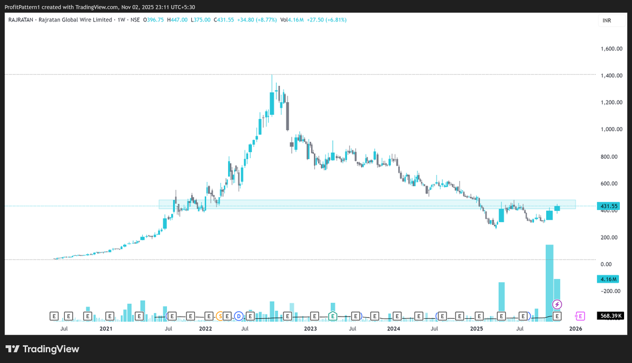Open the 1W timeframe selector in header

pos(121,19)
